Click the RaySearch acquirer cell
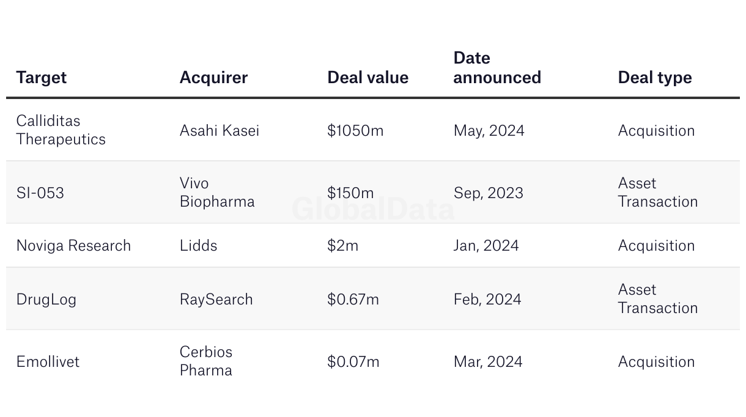This screenshot has height=417, width=746. pos(216,300)
